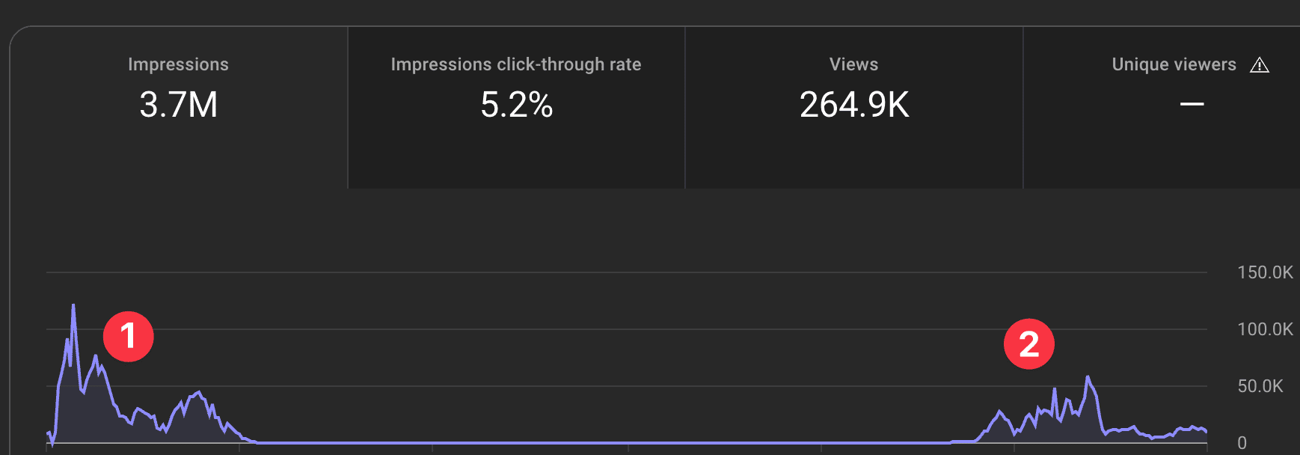Screen dimensions: 1300x455
Task: Click the warning triangle beside Unique viewers
Action: (x=1260, y=66)
